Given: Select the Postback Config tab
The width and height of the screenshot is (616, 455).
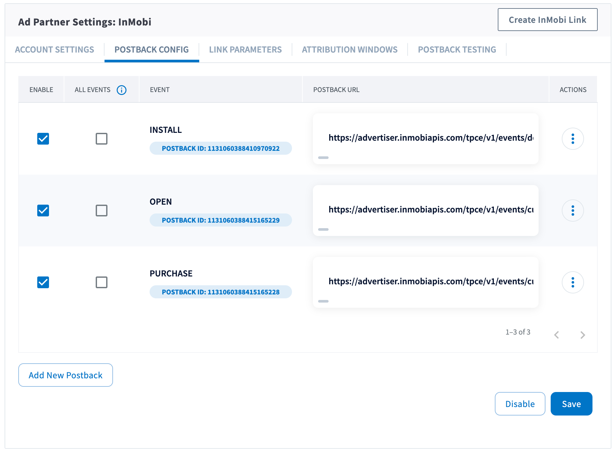Looking at the screenshot, I should coord(152,50).
